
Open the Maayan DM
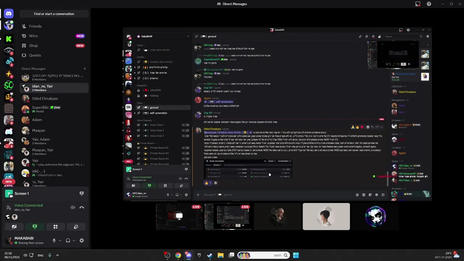(54, 130)
